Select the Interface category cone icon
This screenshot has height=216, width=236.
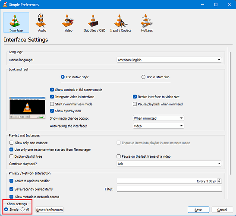tap(15, 21)
